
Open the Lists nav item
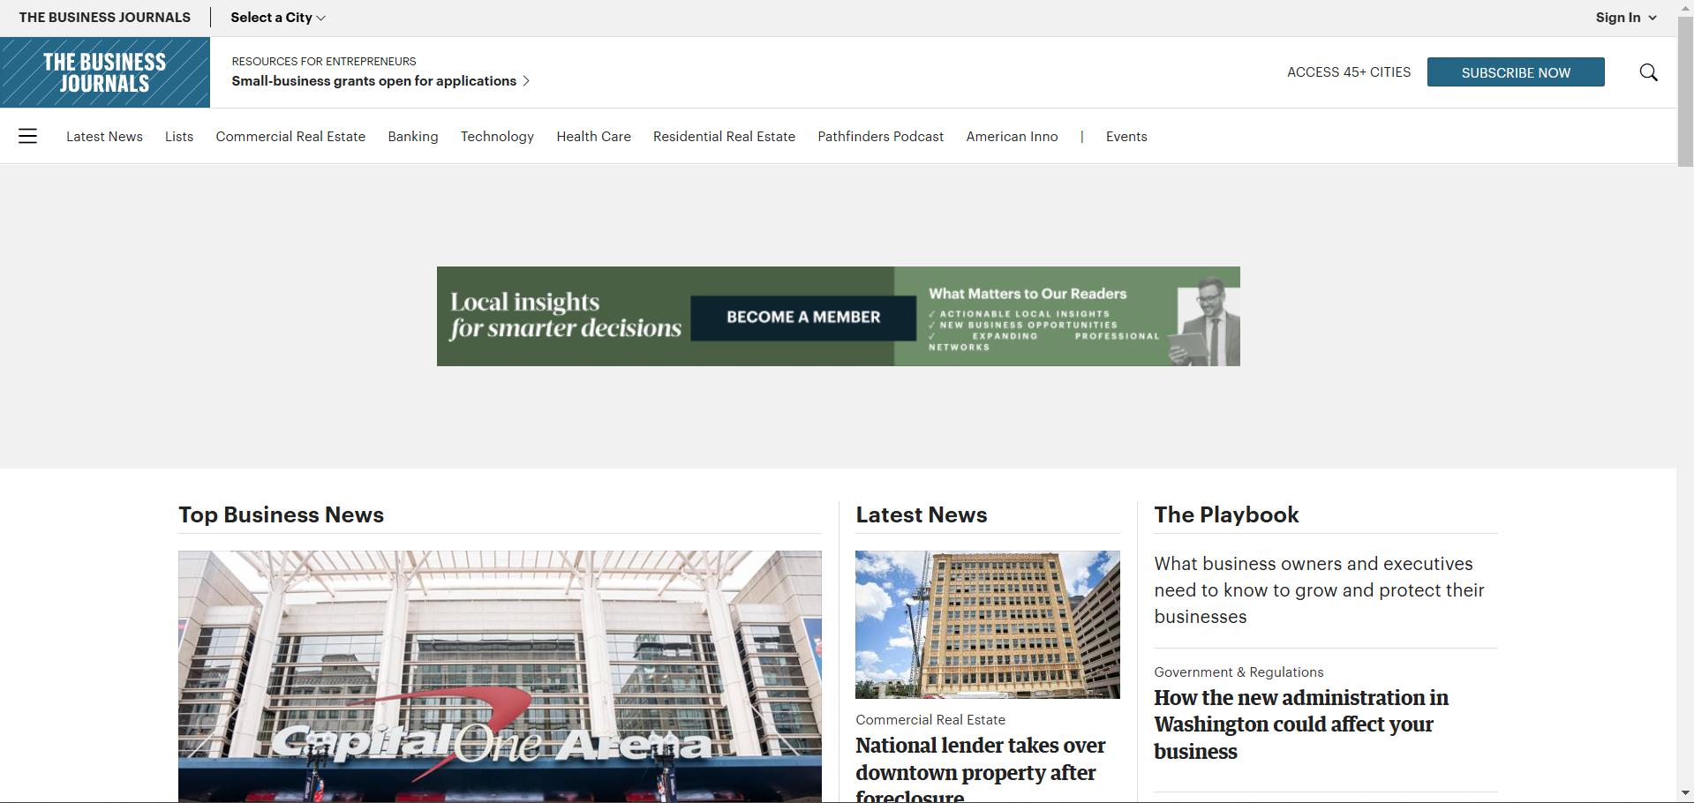[x=179, y=137]
